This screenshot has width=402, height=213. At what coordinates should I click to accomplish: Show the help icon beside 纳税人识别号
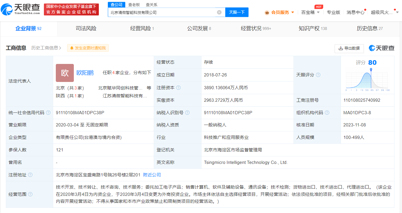pos(187,113)
